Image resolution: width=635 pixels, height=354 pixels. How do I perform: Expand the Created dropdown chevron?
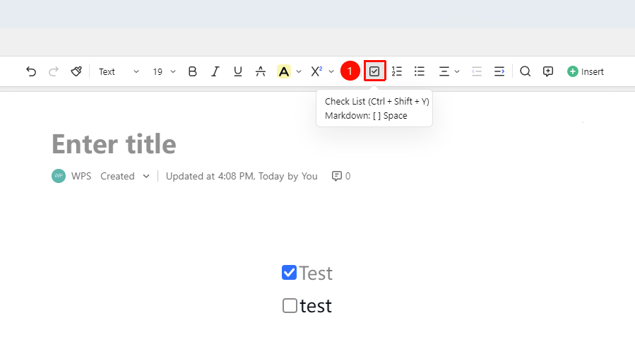point(146,176)
